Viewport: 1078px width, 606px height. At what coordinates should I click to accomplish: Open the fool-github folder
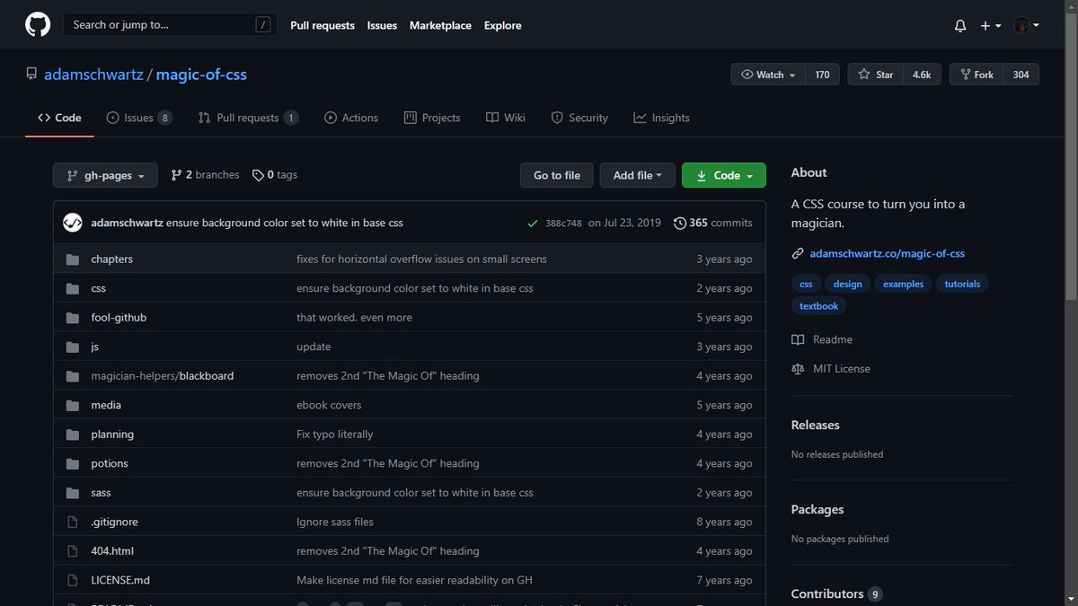(x=119, y=318)
